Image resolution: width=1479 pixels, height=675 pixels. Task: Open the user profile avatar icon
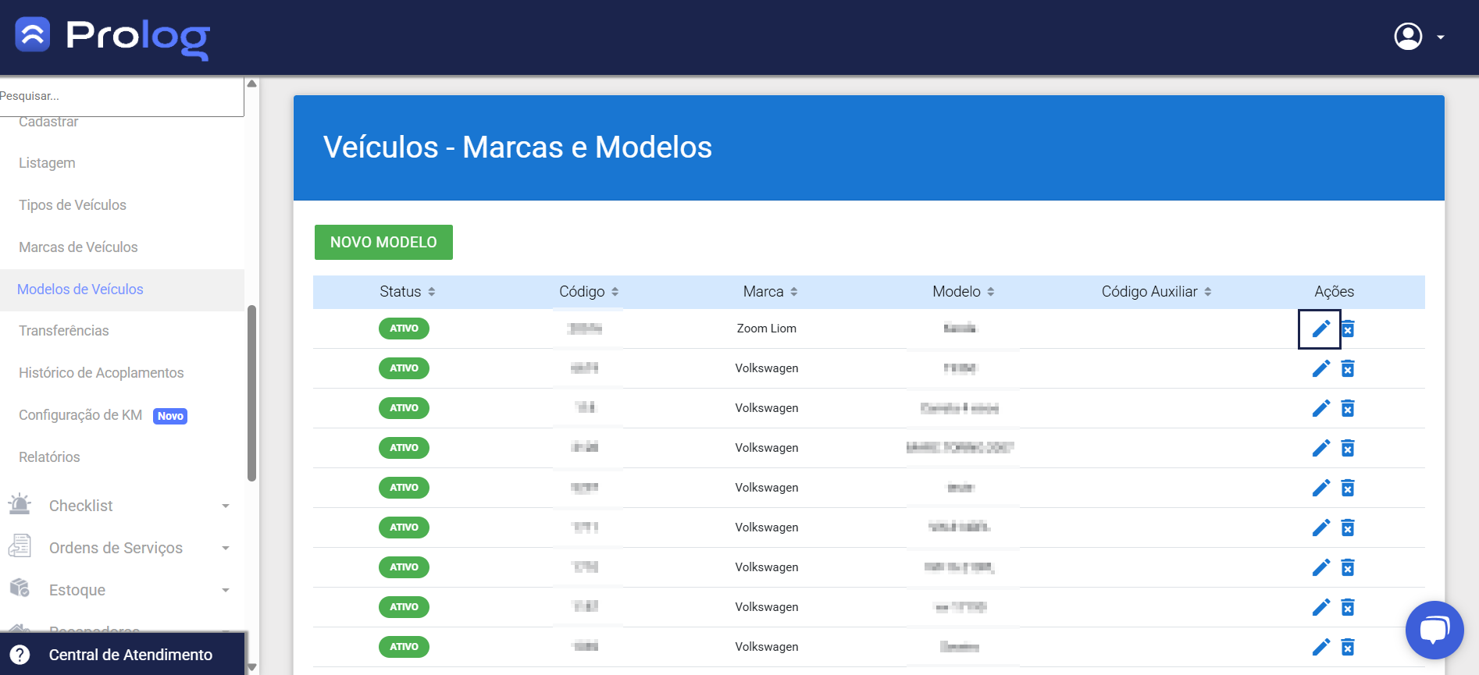1408,37
